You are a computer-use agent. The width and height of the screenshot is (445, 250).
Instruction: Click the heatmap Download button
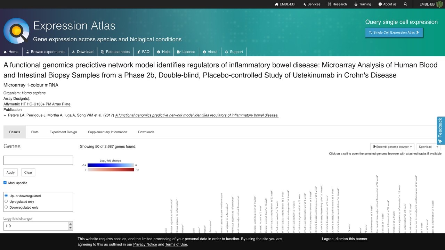coord(425,147)
